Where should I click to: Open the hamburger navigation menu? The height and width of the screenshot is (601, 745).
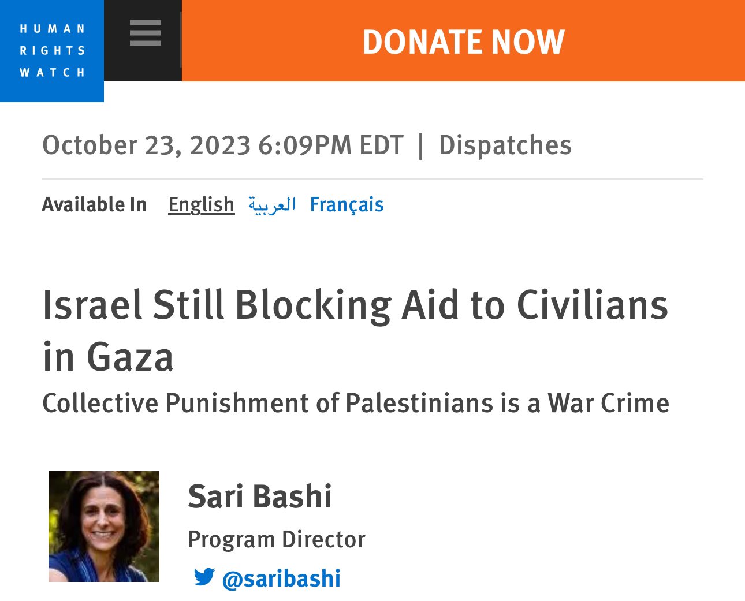click(x=145, y=33)
